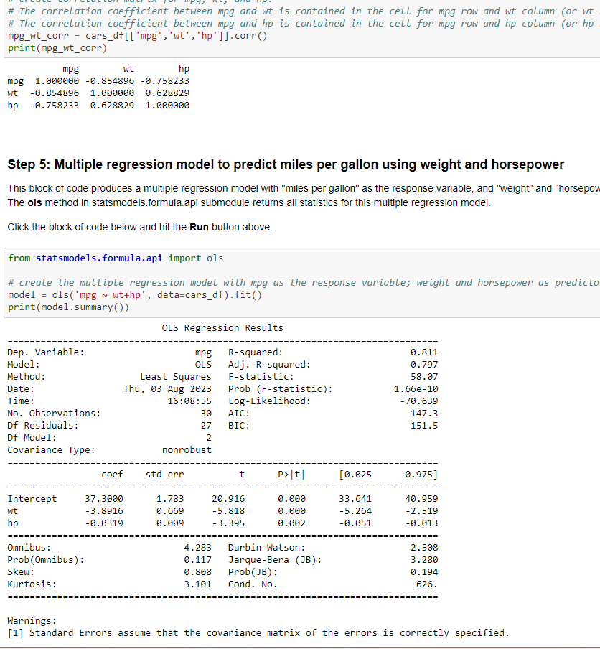Select the hp t value -3.395
The height and width of the screenshot is (649, 600).
(x=228, y=523)
